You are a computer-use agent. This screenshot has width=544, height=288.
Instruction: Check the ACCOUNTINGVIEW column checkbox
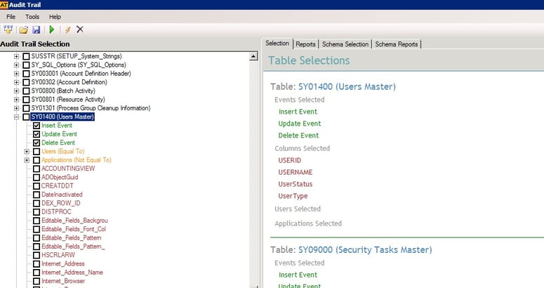(37, 169)
